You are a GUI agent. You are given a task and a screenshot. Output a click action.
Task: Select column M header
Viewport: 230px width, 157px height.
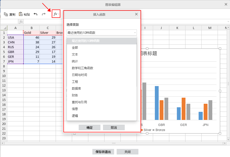tap(210, 28)
